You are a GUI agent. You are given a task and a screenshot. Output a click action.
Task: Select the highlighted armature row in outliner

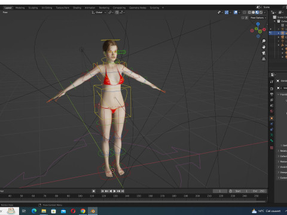278,33
